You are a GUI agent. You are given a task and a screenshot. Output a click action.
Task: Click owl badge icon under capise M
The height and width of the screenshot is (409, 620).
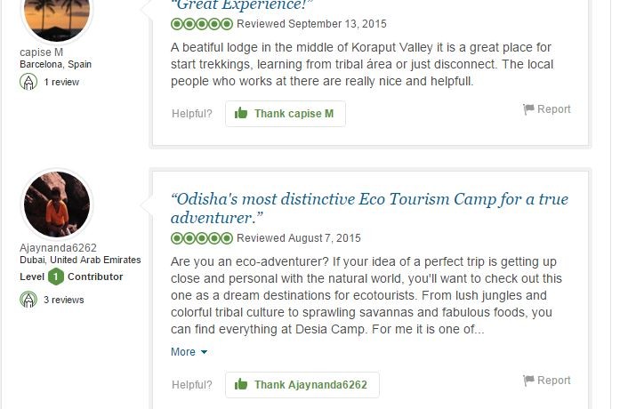coord(28,82)
